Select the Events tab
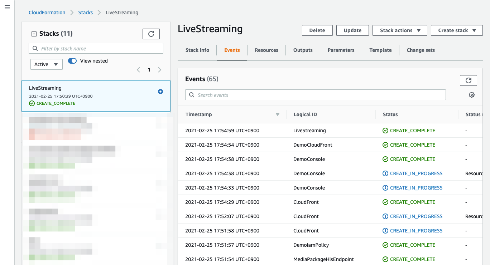 [x=232, y=50]
